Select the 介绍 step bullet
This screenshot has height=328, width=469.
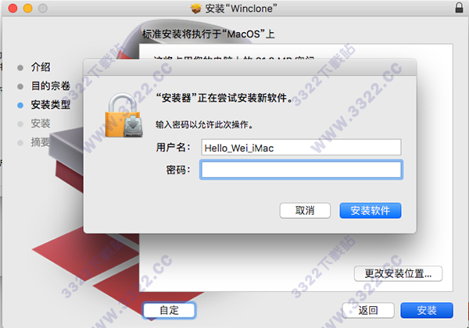tap(20, 68)
